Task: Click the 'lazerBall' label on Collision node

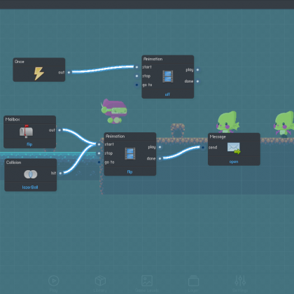Action: pos(30,188)
